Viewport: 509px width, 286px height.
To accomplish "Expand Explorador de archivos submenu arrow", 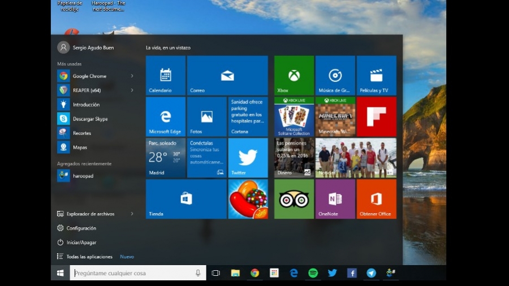I will 132,214.
